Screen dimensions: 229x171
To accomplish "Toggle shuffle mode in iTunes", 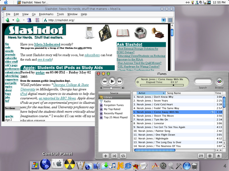I will pos(114,156).
